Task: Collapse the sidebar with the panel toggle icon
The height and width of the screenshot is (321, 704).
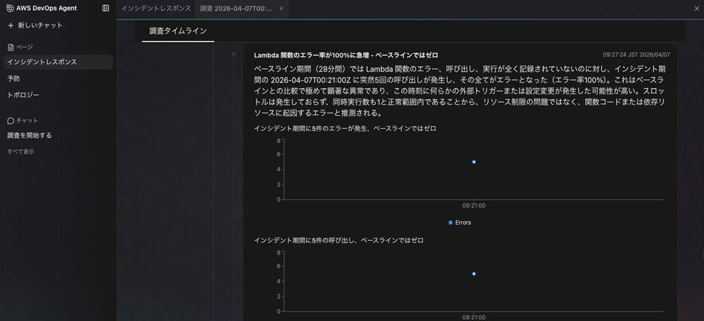Action: coord(106,8)
